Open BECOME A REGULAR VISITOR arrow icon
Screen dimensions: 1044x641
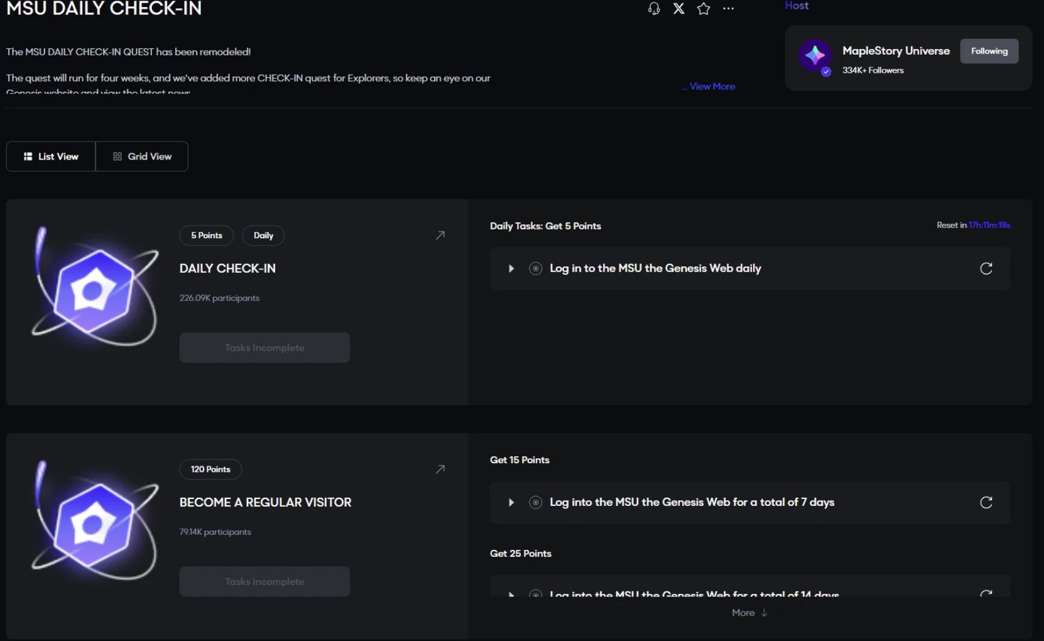(440, 469)
